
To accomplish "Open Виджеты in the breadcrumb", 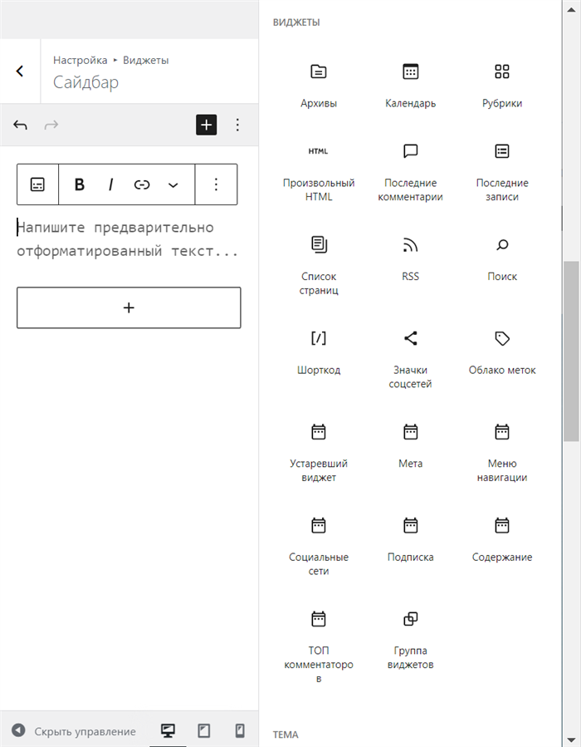I will tap(145, 60).
